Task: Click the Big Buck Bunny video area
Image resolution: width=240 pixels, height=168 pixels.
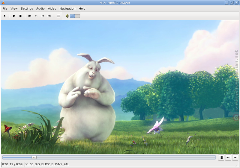Action: tap(120, 87)
